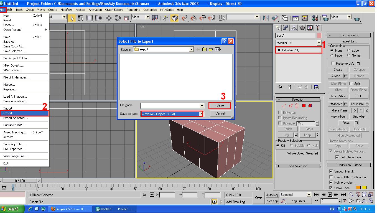Select the Edge constraint radio button

point(349,50)
